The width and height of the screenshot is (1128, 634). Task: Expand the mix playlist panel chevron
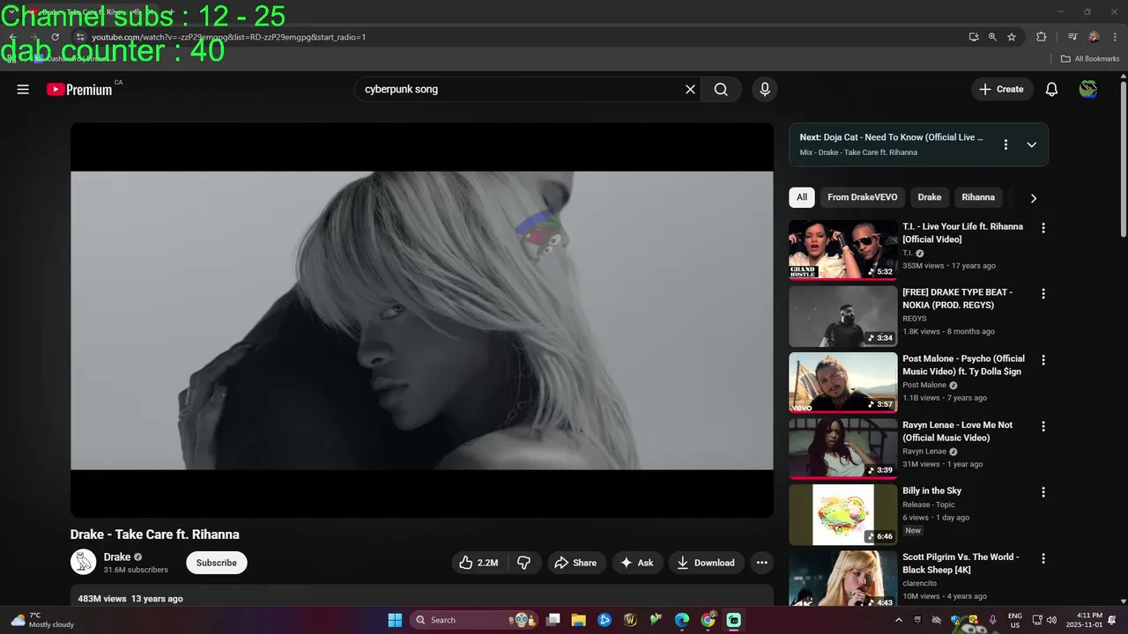point(1031,144)
